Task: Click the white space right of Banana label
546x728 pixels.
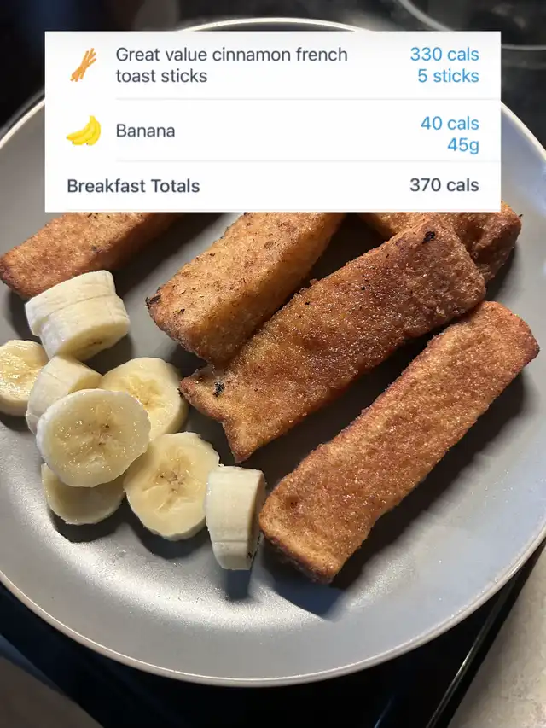Action: coord(297,131)
